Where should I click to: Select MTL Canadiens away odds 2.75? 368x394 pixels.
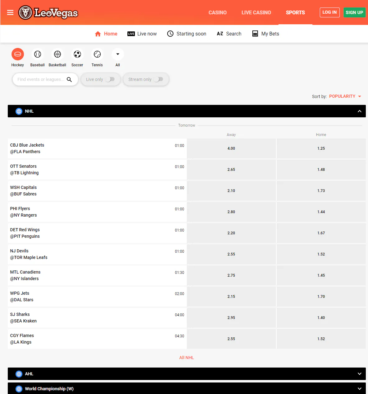pos(231,275)
